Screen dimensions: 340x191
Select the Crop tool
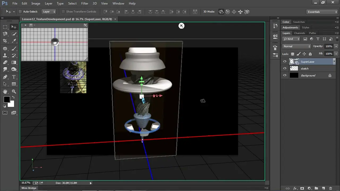pos(5,41)
